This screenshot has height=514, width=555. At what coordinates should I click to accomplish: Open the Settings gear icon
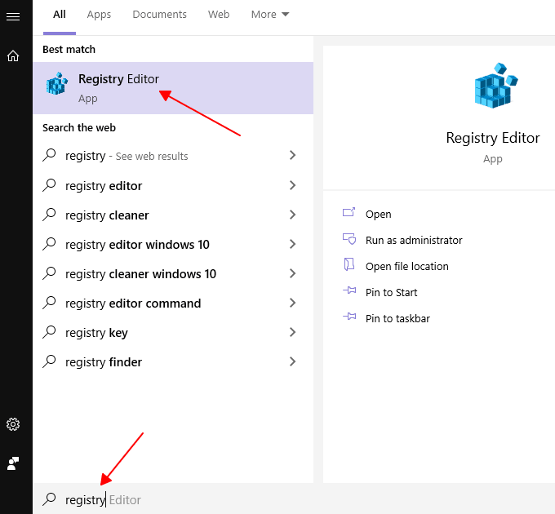13,424
